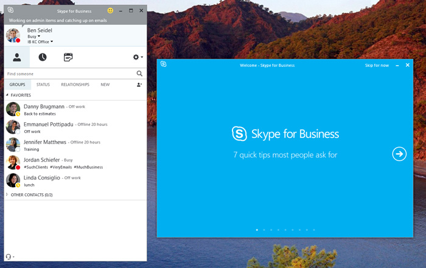Collapse the Favorites group
Image resolution: width=426 pixels, height=268 pixels.
click(7, 95)
